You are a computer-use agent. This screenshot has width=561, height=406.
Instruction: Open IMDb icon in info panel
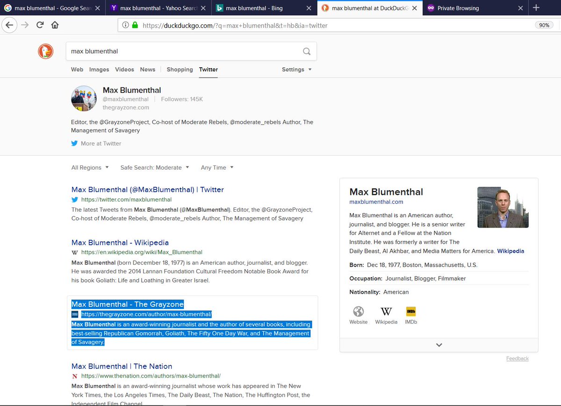click(x=411, y=312)
